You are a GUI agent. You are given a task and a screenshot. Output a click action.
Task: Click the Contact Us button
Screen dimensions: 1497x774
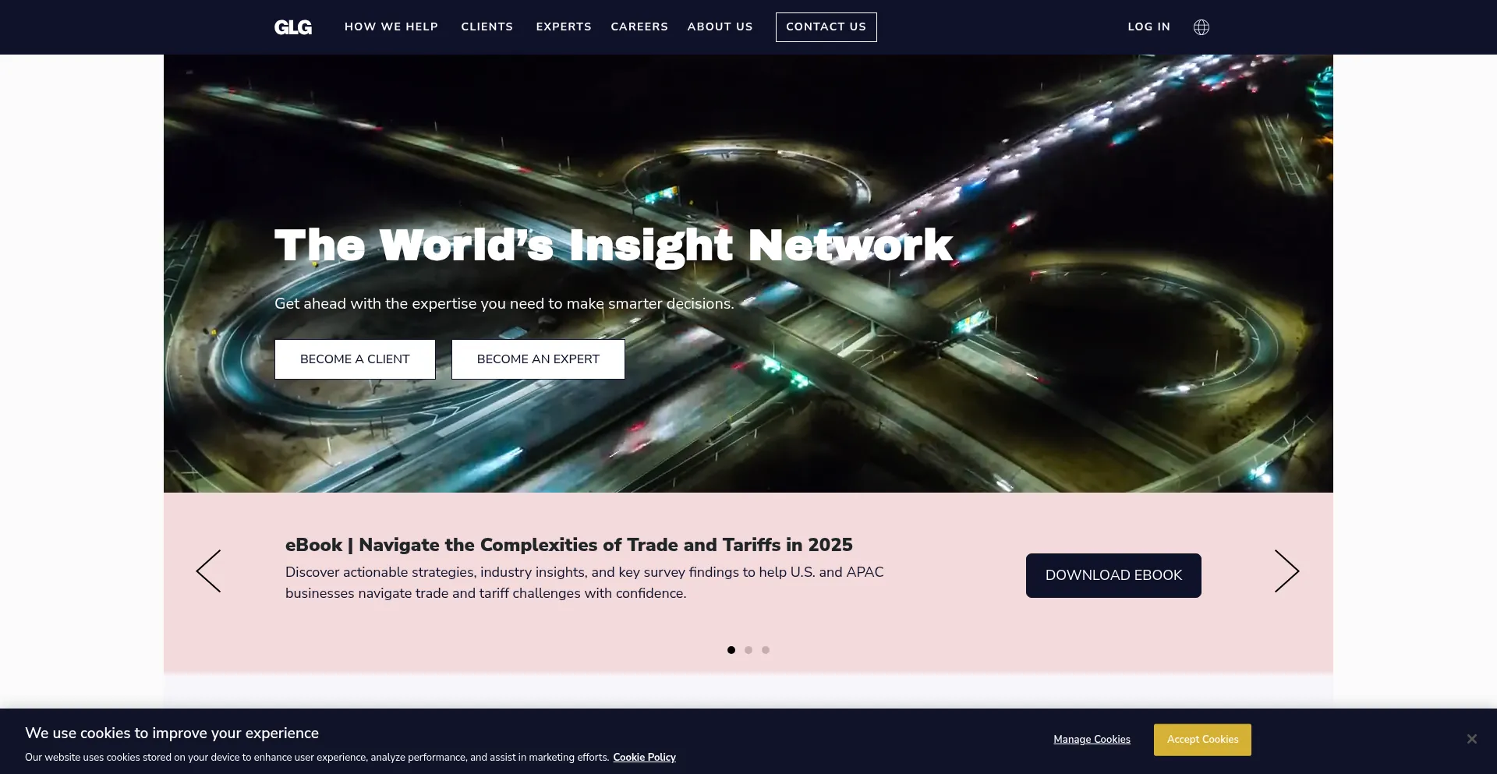coord(826,27)
